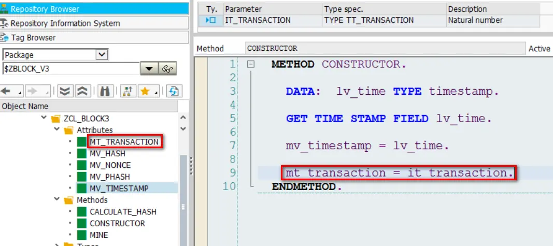Click code line GET TIME STAMP FIELD

(x=388, y=119)
